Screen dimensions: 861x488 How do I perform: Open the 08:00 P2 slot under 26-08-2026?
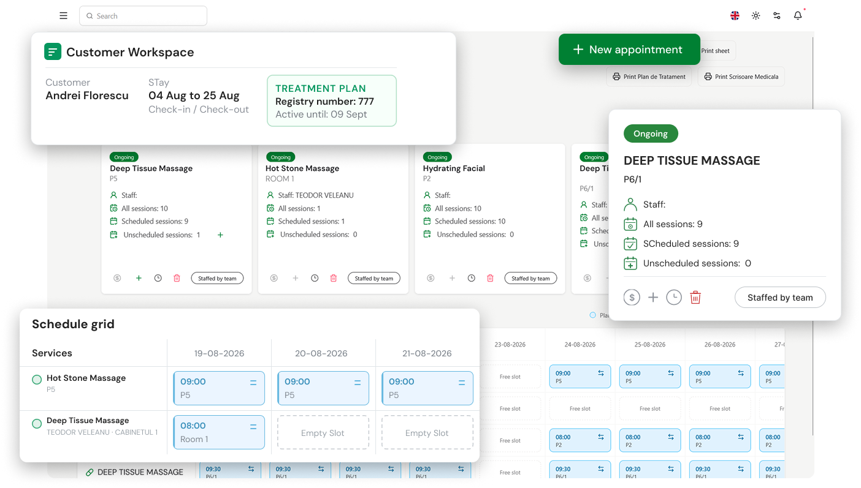[x=720, y=441]
